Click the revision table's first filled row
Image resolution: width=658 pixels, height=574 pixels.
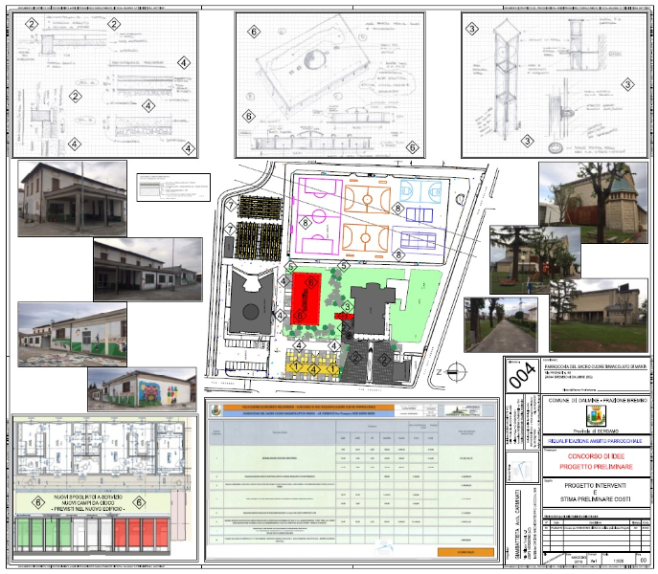595,528
